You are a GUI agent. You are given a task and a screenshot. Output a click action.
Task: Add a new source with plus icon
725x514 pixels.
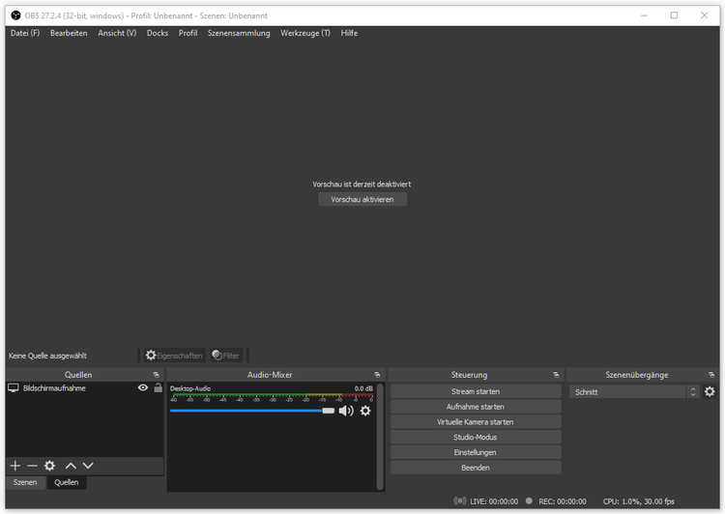pyautogui.click(x=14, y=466)
